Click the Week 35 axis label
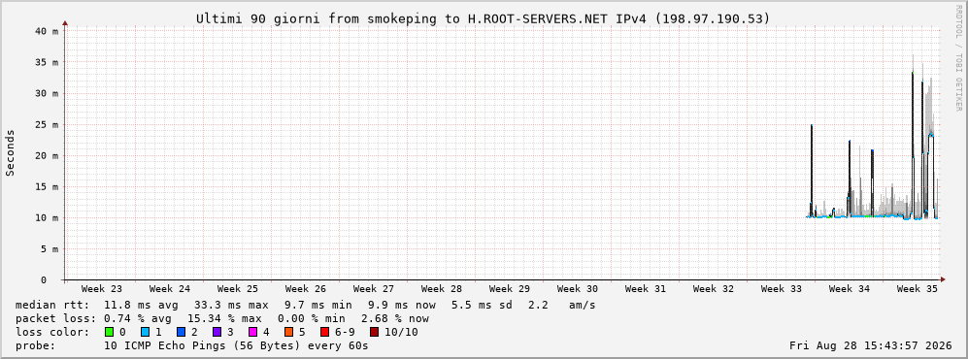 (x=917, y=289)
